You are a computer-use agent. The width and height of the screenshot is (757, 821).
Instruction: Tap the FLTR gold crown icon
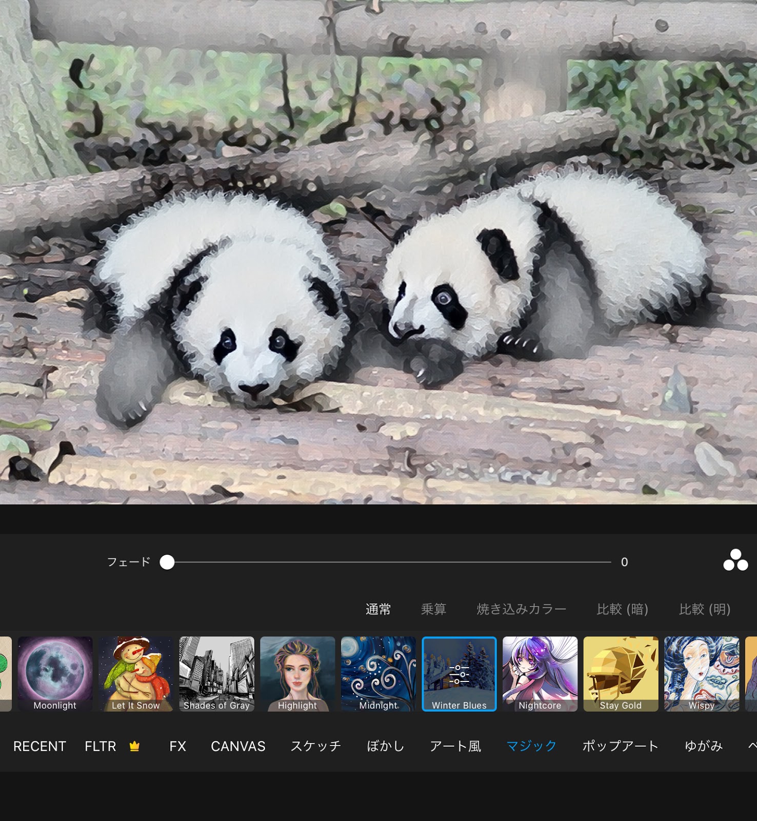[x=134, y=746]
